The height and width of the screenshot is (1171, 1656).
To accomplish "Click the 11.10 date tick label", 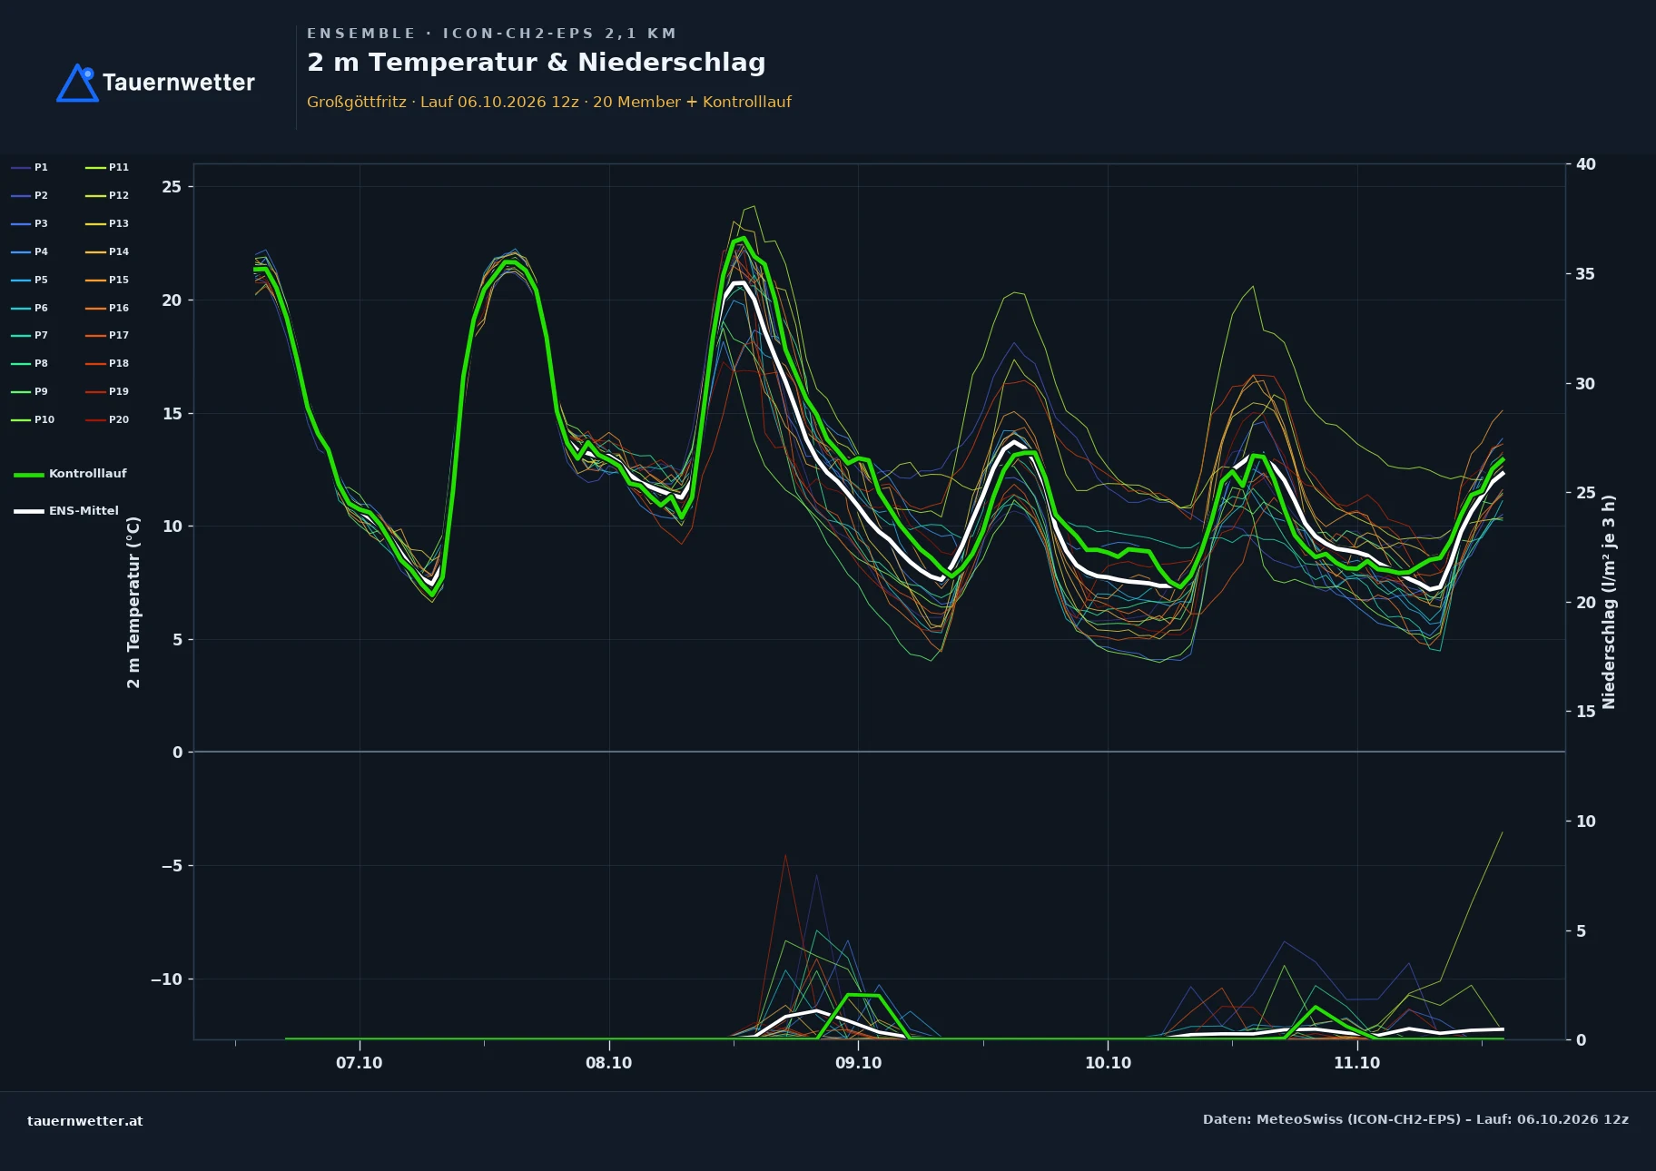I will [x=1357, y=1063].
